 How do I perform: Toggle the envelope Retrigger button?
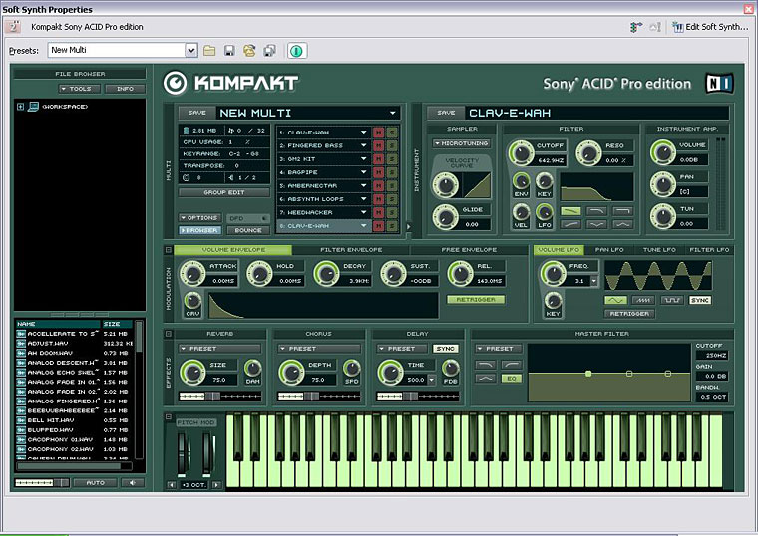pos(476,300)
